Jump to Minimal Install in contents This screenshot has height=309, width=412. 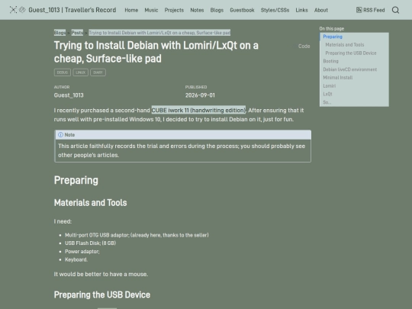[x=338, y=78]
